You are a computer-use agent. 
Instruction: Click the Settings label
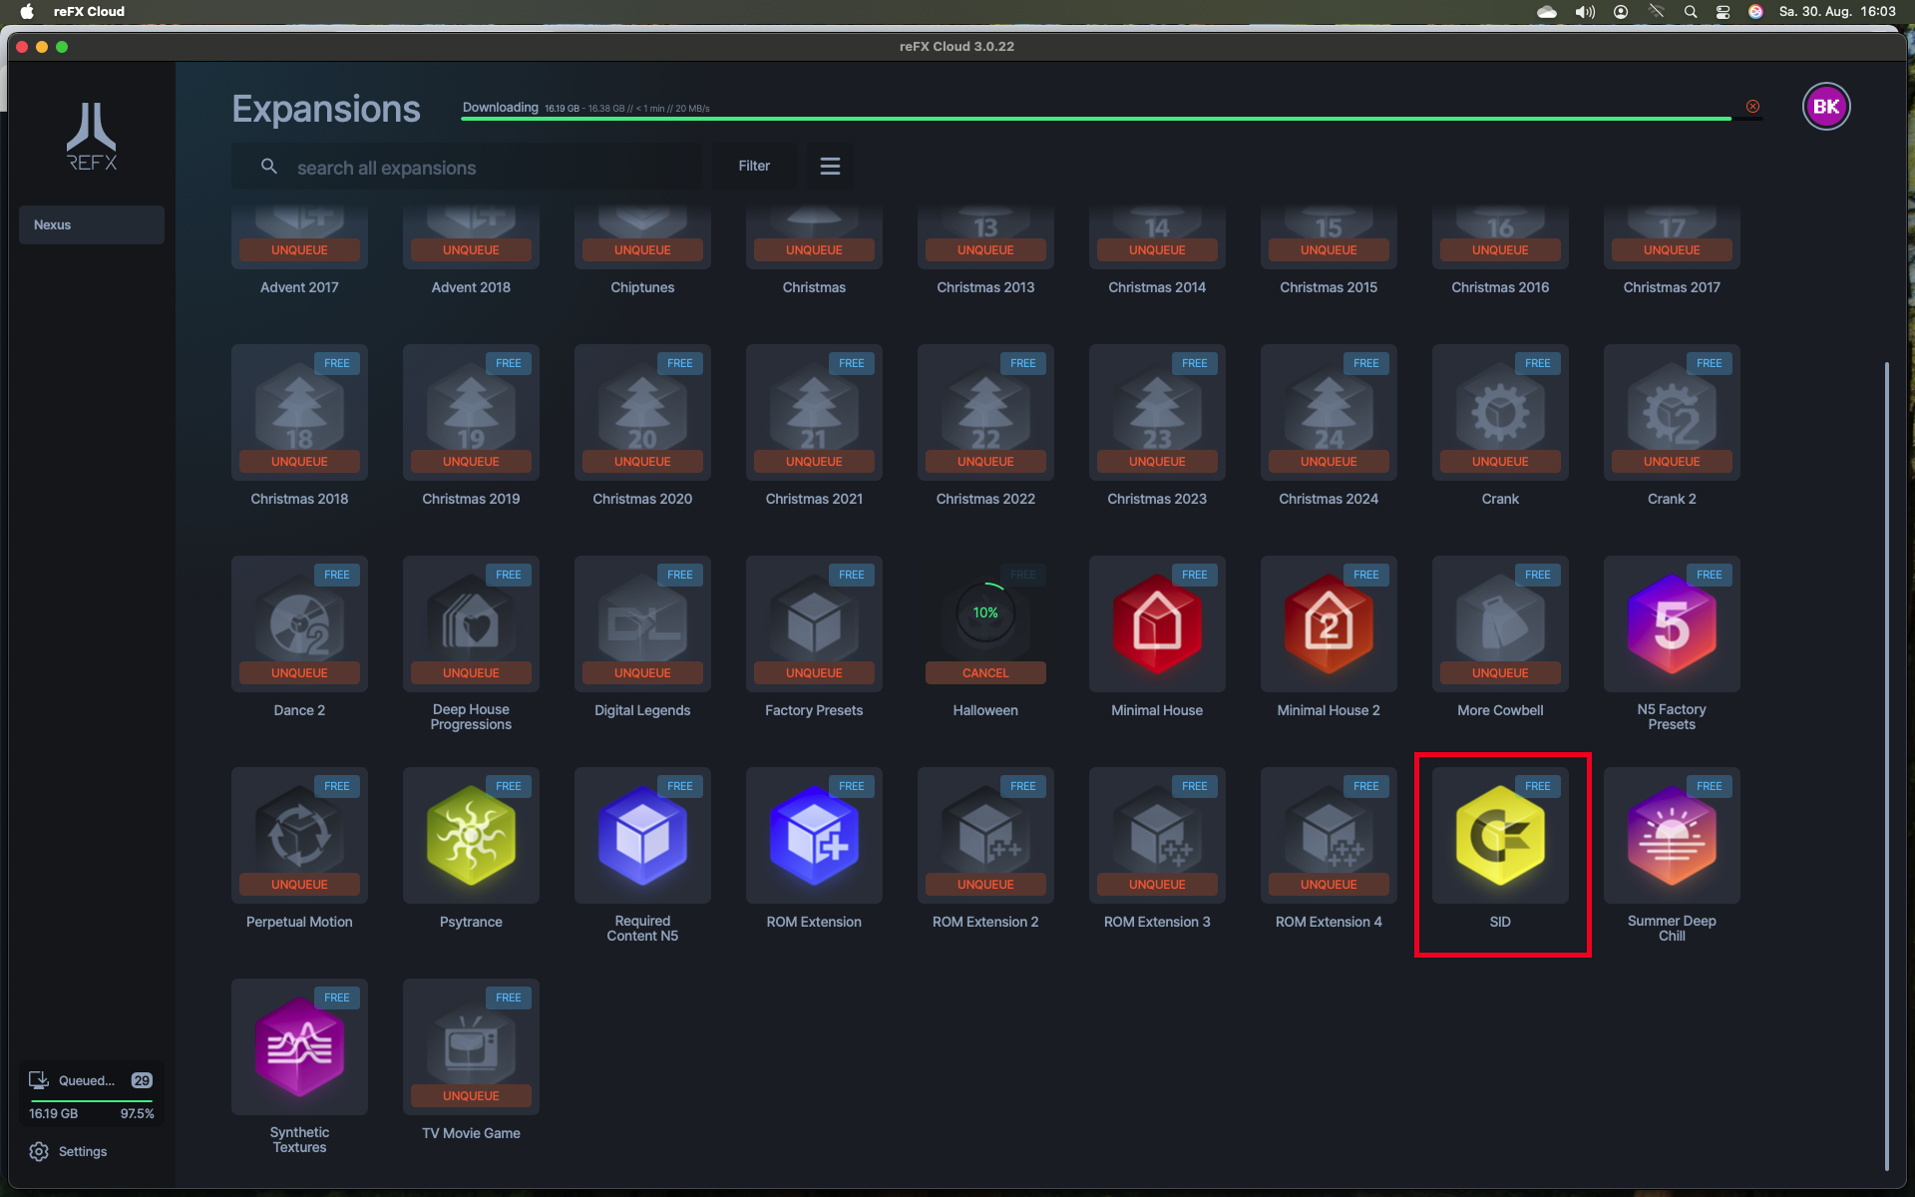tap(83, 1151)
